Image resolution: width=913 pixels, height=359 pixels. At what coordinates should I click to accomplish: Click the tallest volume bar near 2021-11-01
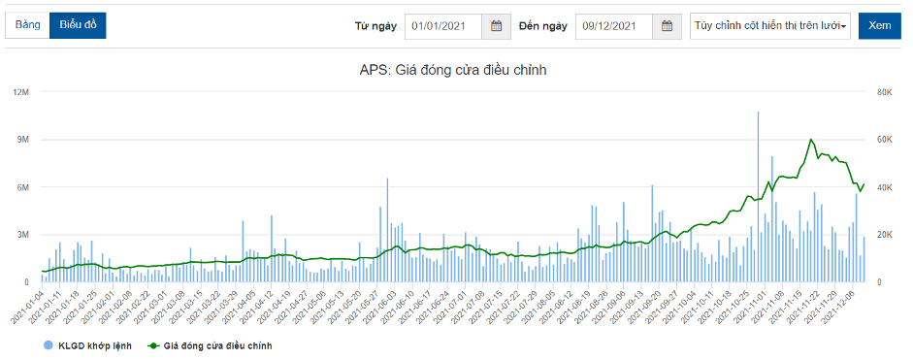(758, 197)
